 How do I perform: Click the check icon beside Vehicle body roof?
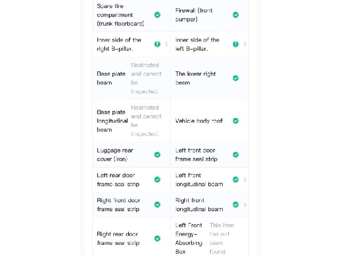236,121
